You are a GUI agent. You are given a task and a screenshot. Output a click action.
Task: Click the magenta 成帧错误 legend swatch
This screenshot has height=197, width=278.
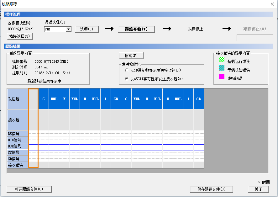click(222, 77)
